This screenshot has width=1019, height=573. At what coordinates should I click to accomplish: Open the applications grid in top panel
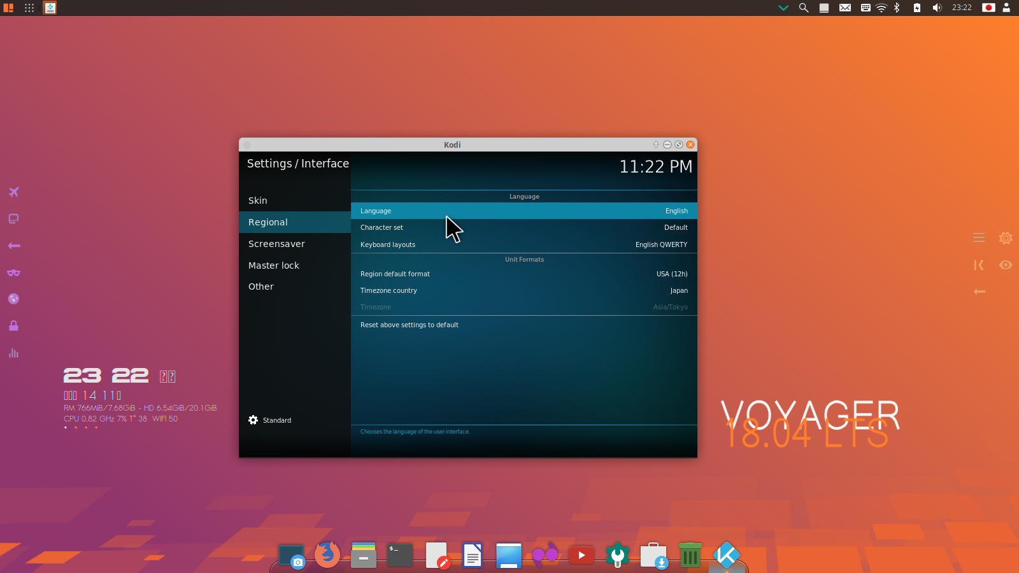pyautogui.click(x=29, y=8)
